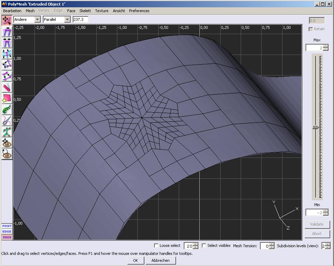Open the Texture menu
This screenshot has height=266, width=334.
point(102,11)
